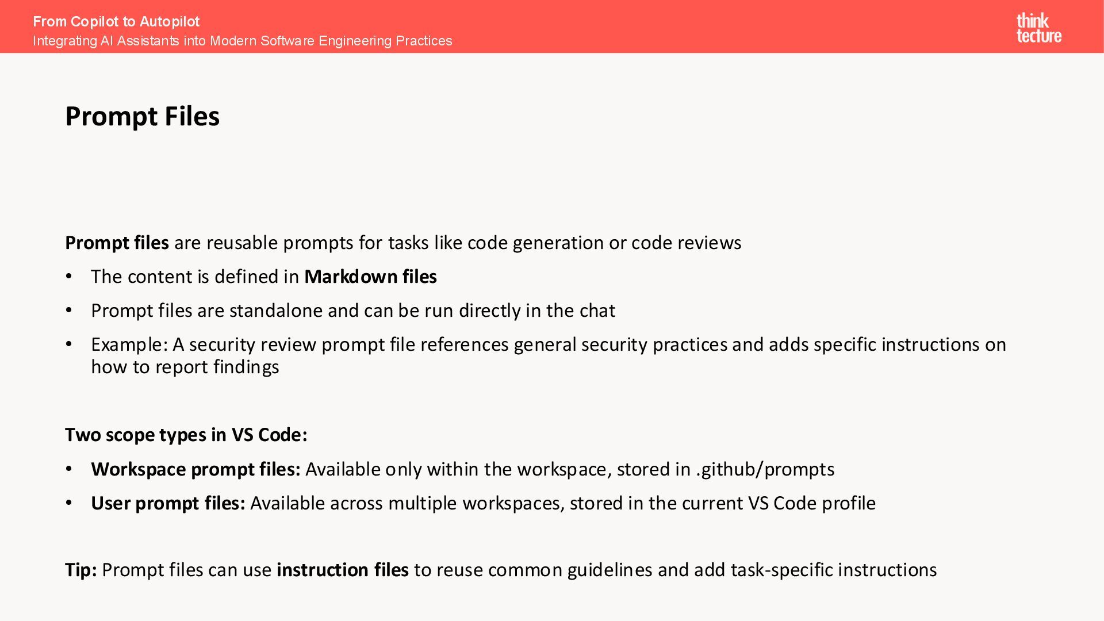The height and width of the screenshot is (621, 1104).
Task: Click the bold 'Markdown files' text
Action: (370, 277)
